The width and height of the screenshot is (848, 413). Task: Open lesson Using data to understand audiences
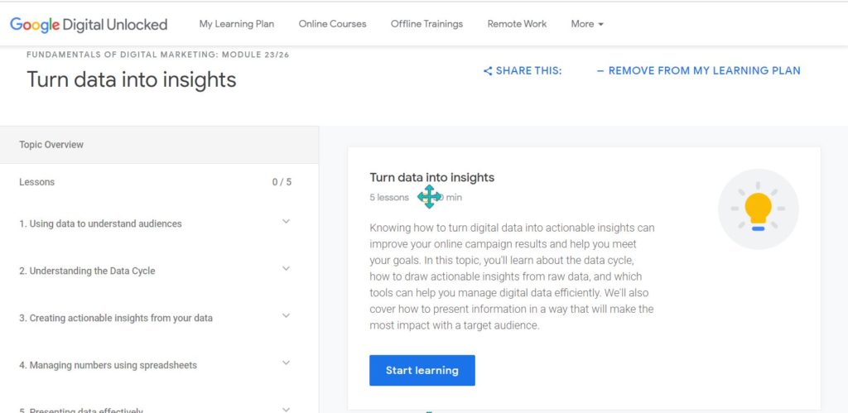pyautogui.click(x=100, y=223)
